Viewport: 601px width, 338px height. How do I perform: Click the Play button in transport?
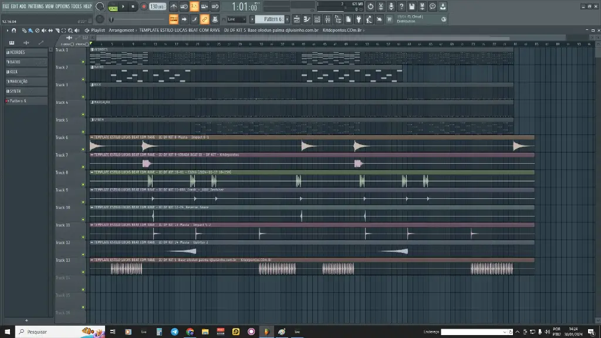point(123,6)
